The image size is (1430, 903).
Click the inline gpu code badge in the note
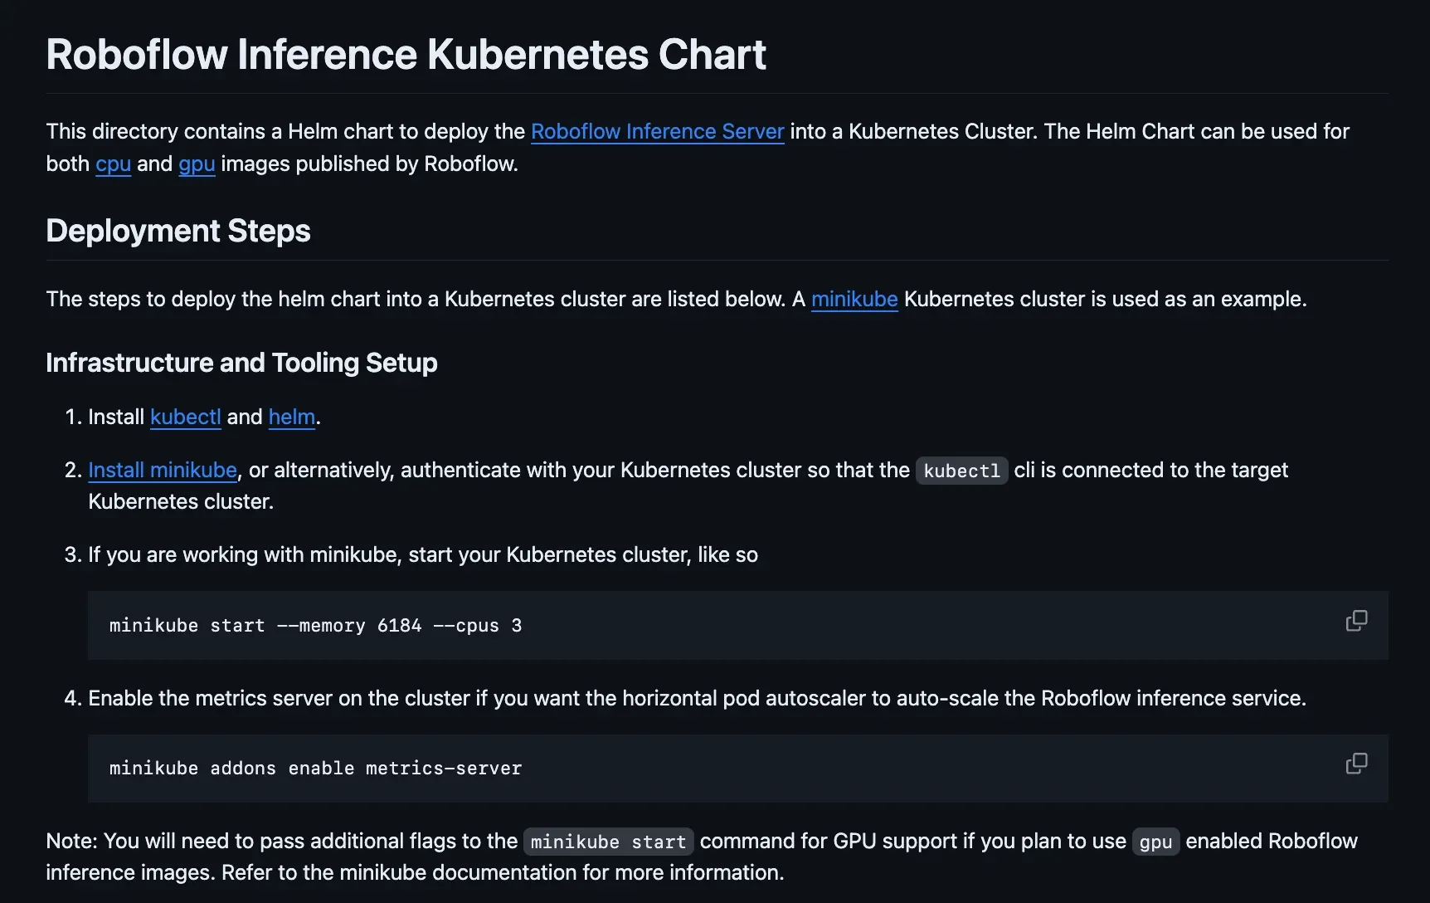tap(1155, 842)
